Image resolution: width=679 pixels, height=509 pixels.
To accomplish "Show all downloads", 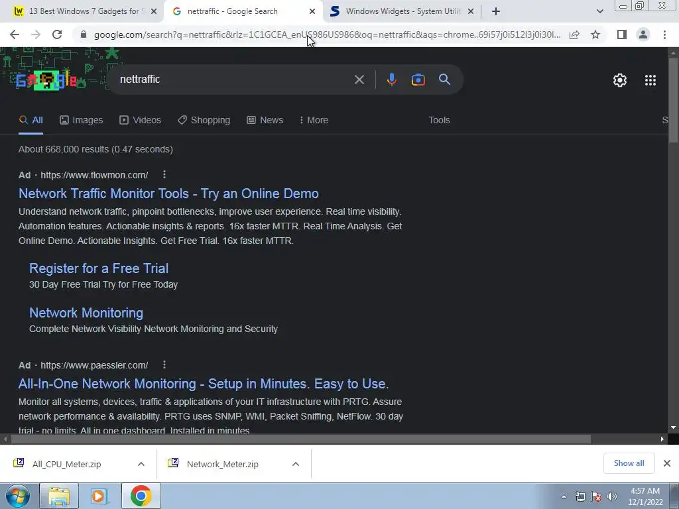I will point(629,463).
